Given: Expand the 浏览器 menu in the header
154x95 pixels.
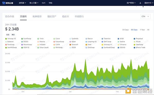Looking at the screenshot, I should [22, 3].
